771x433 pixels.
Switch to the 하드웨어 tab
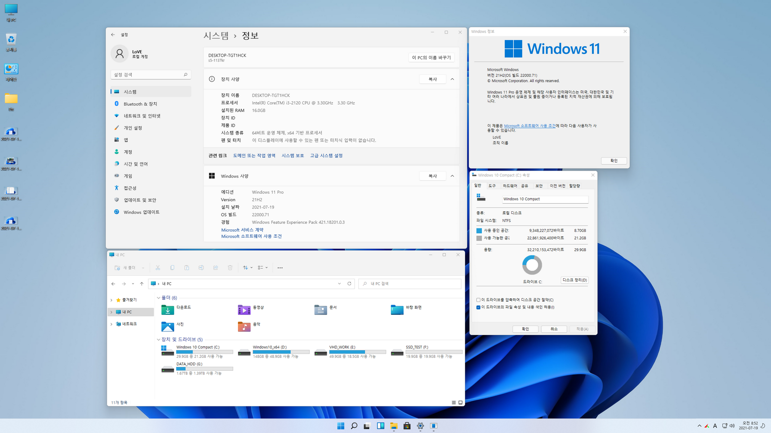coord(510,186)
